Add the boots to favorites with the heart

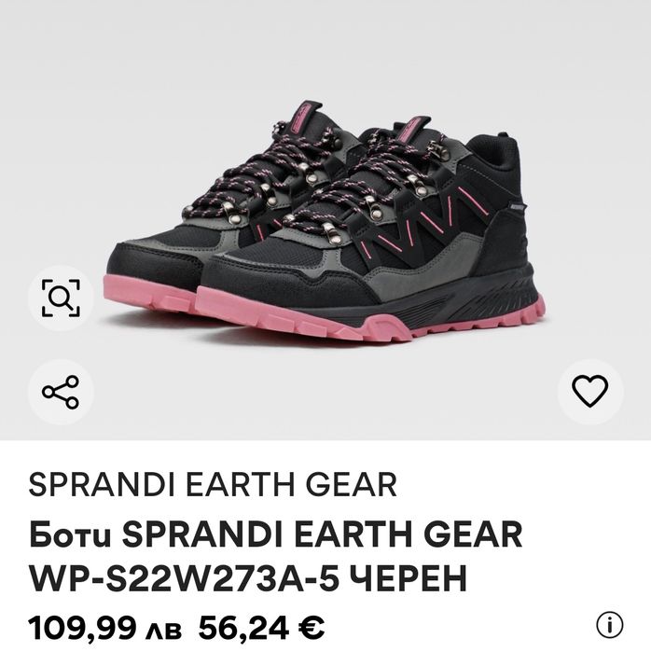pos(590,391)
